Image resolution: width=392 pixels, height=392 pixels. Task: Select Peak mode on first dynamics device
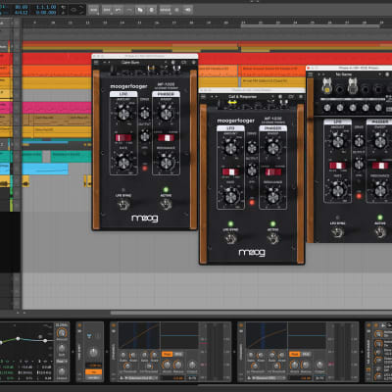point(167,354)
